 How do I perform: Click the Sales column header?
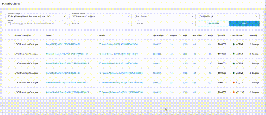pos(185,35)
